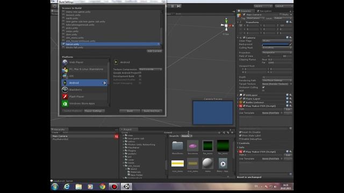Image resolution: width=344 pixels, height=193 pixels.
Task: Open the Clear Flags dropdown
Action: coord(277,41)
